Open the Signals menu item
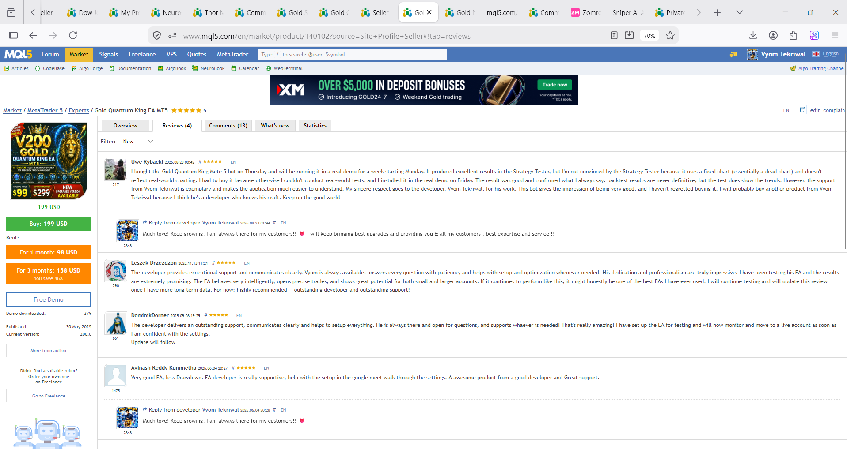This screenshot has height=449, width=847. click(x=108, y=54)
